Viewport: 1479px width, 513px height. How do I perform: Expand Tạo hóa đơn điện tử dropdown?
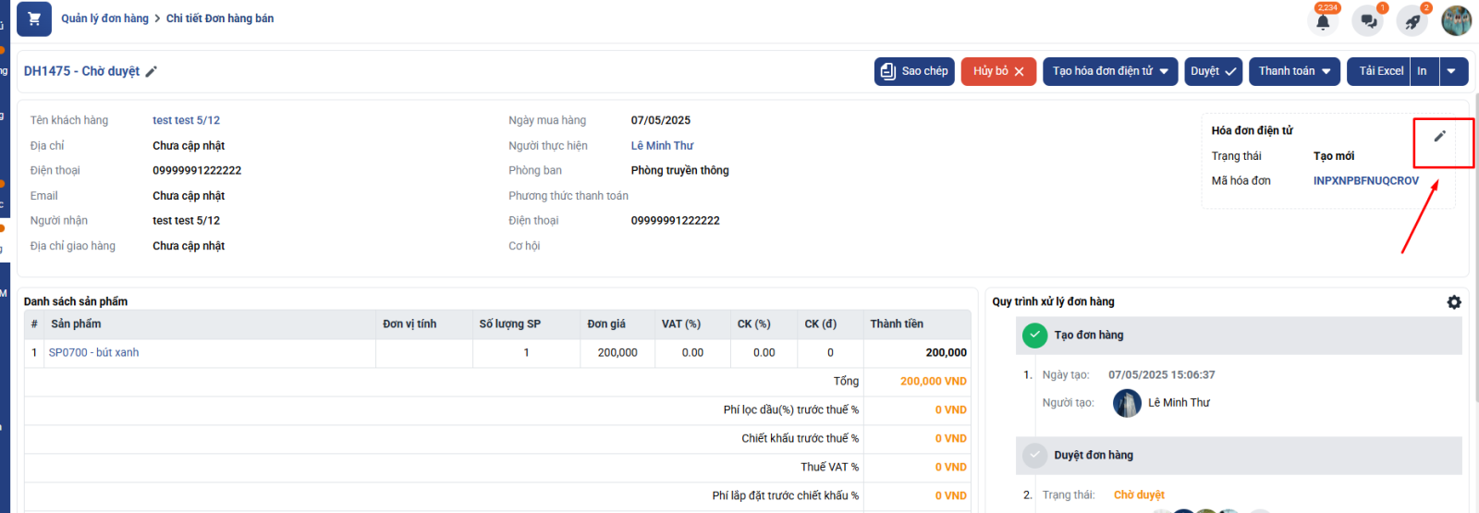click(1110, 71)
